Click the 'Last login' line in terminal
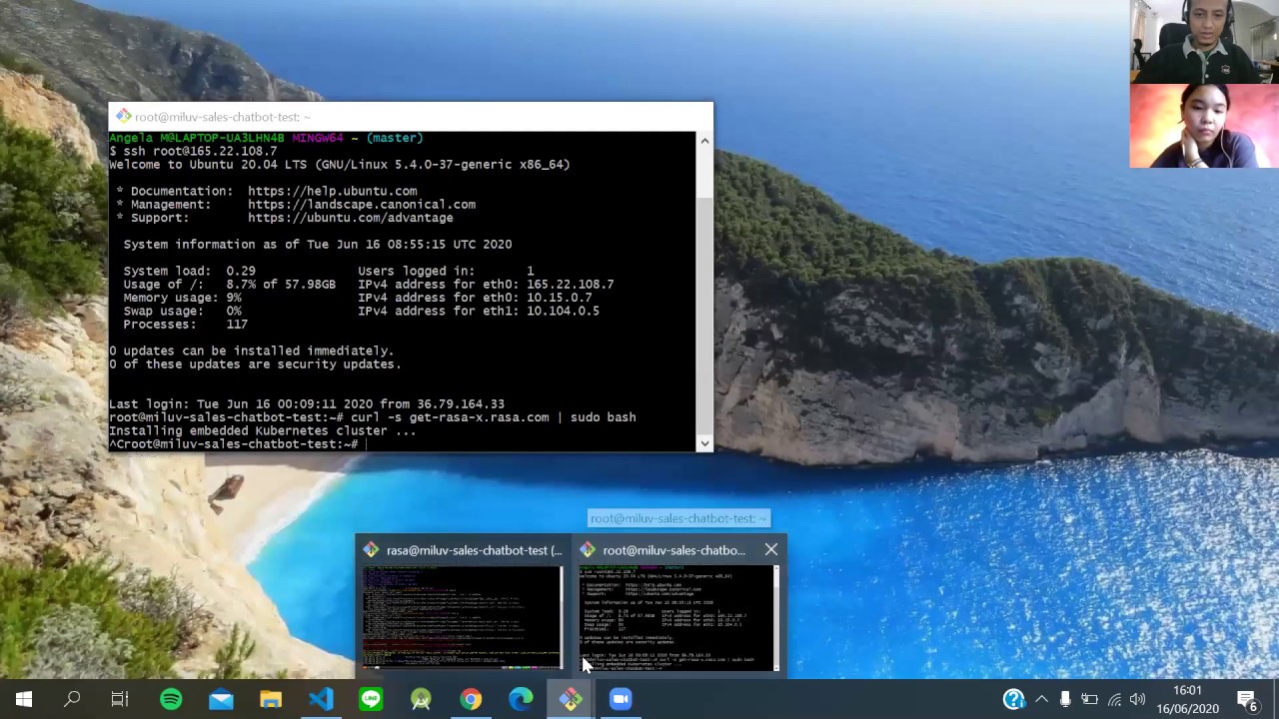Viewport: 1279px width, 719px height. click(307, 404)
